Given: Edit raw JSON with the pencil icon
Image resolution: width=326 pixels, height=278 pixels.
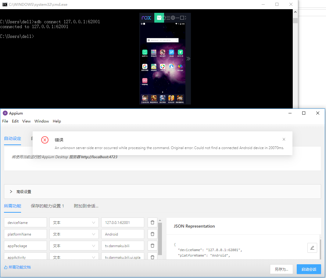Looking at the screenshot, I should click(x=312, y=248).
